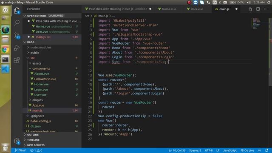
Task: Click the src breadcrumb segment
Action: tap(87, 16)
